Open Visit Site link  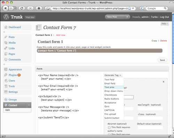30,17
